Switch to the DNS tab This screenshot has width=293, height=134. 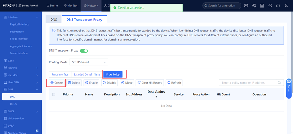point(54,19)
